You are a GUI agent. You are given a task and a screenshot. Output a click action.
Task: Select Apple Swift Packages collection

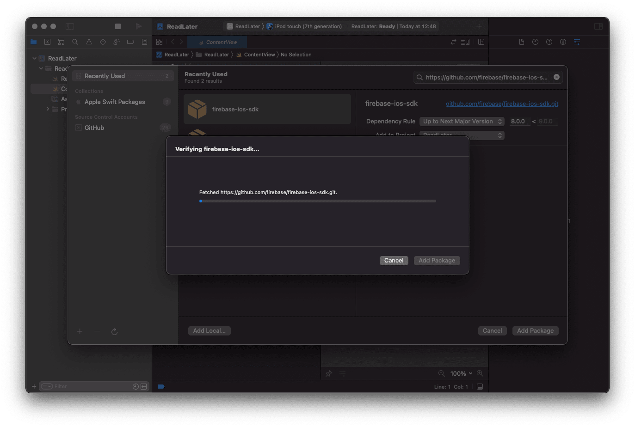click(x=123, y=102)
